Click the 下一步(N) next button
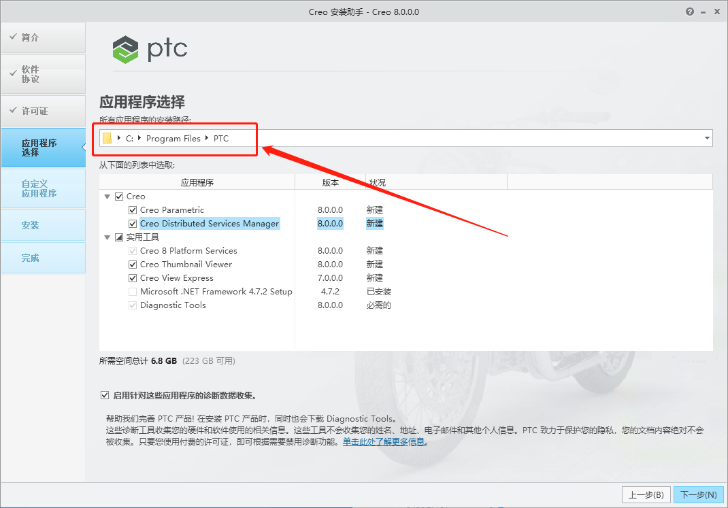The image size is (728, 508). point(698,495)
